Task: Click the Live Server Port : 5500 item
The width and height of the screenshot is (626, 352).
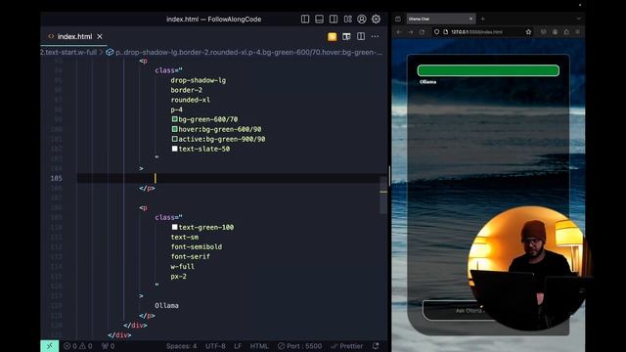Action: (x=300, y=346)
